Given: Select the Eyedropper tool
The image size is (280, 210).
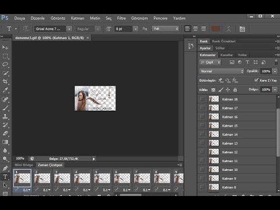Looking at the screenshot, I should point(5,90).
